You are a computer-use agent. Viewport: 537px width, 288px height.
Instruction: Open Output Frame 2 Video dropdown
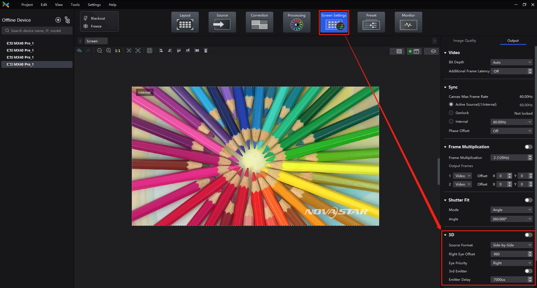462,184
